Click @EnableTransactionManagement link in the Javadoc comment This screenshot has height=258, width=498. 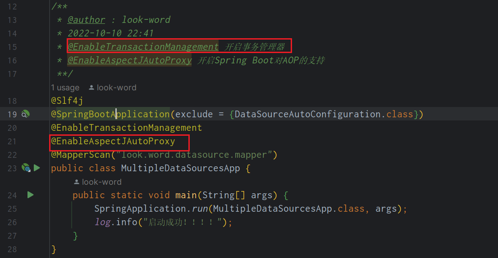(143, 47)
